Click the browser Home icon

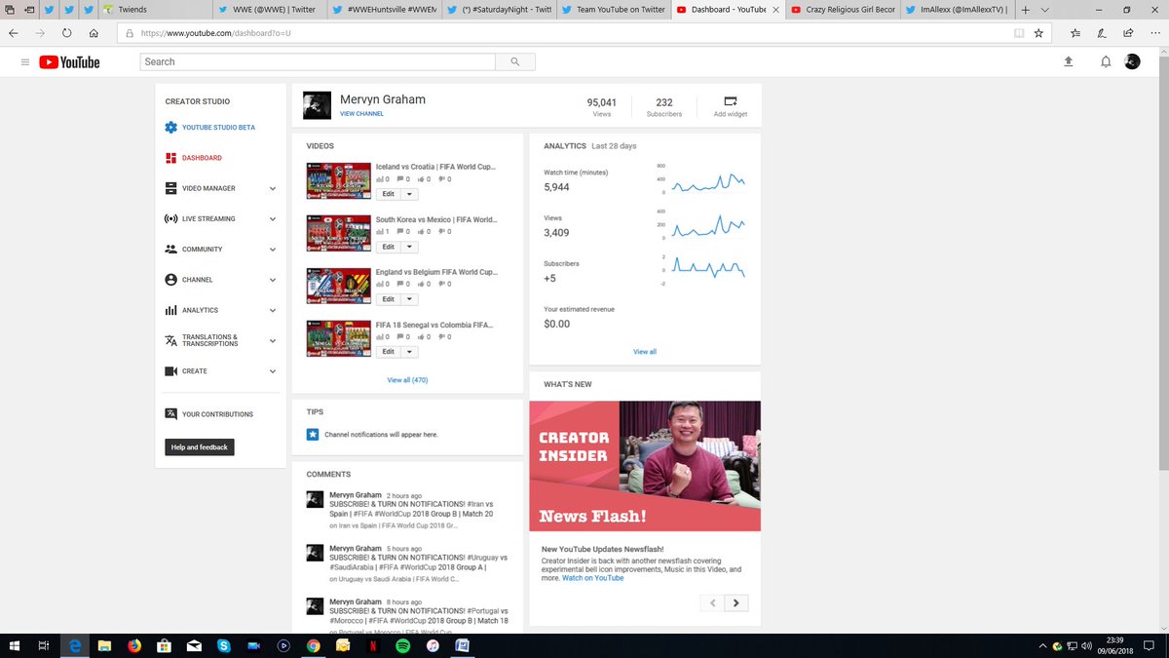point(93,32)
